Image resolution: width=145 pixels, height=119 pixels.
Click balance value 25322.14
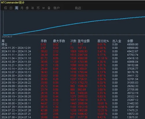point(133,97)
